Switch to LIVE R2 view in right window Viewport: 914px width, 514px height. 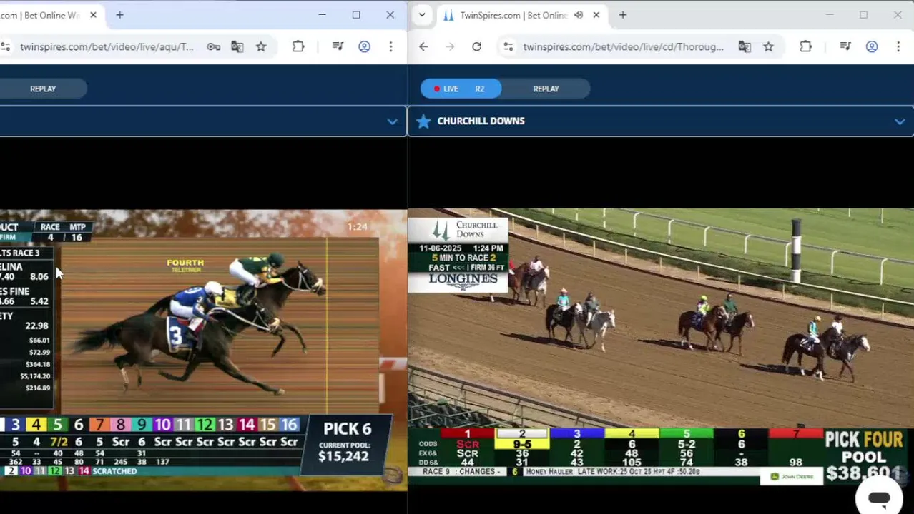461,89
